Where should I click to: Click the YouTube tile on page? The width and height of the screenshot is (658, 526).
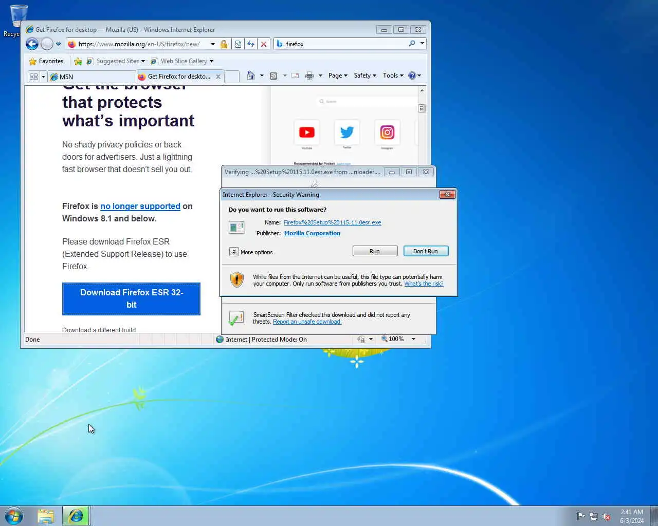(x=307, y=133)
